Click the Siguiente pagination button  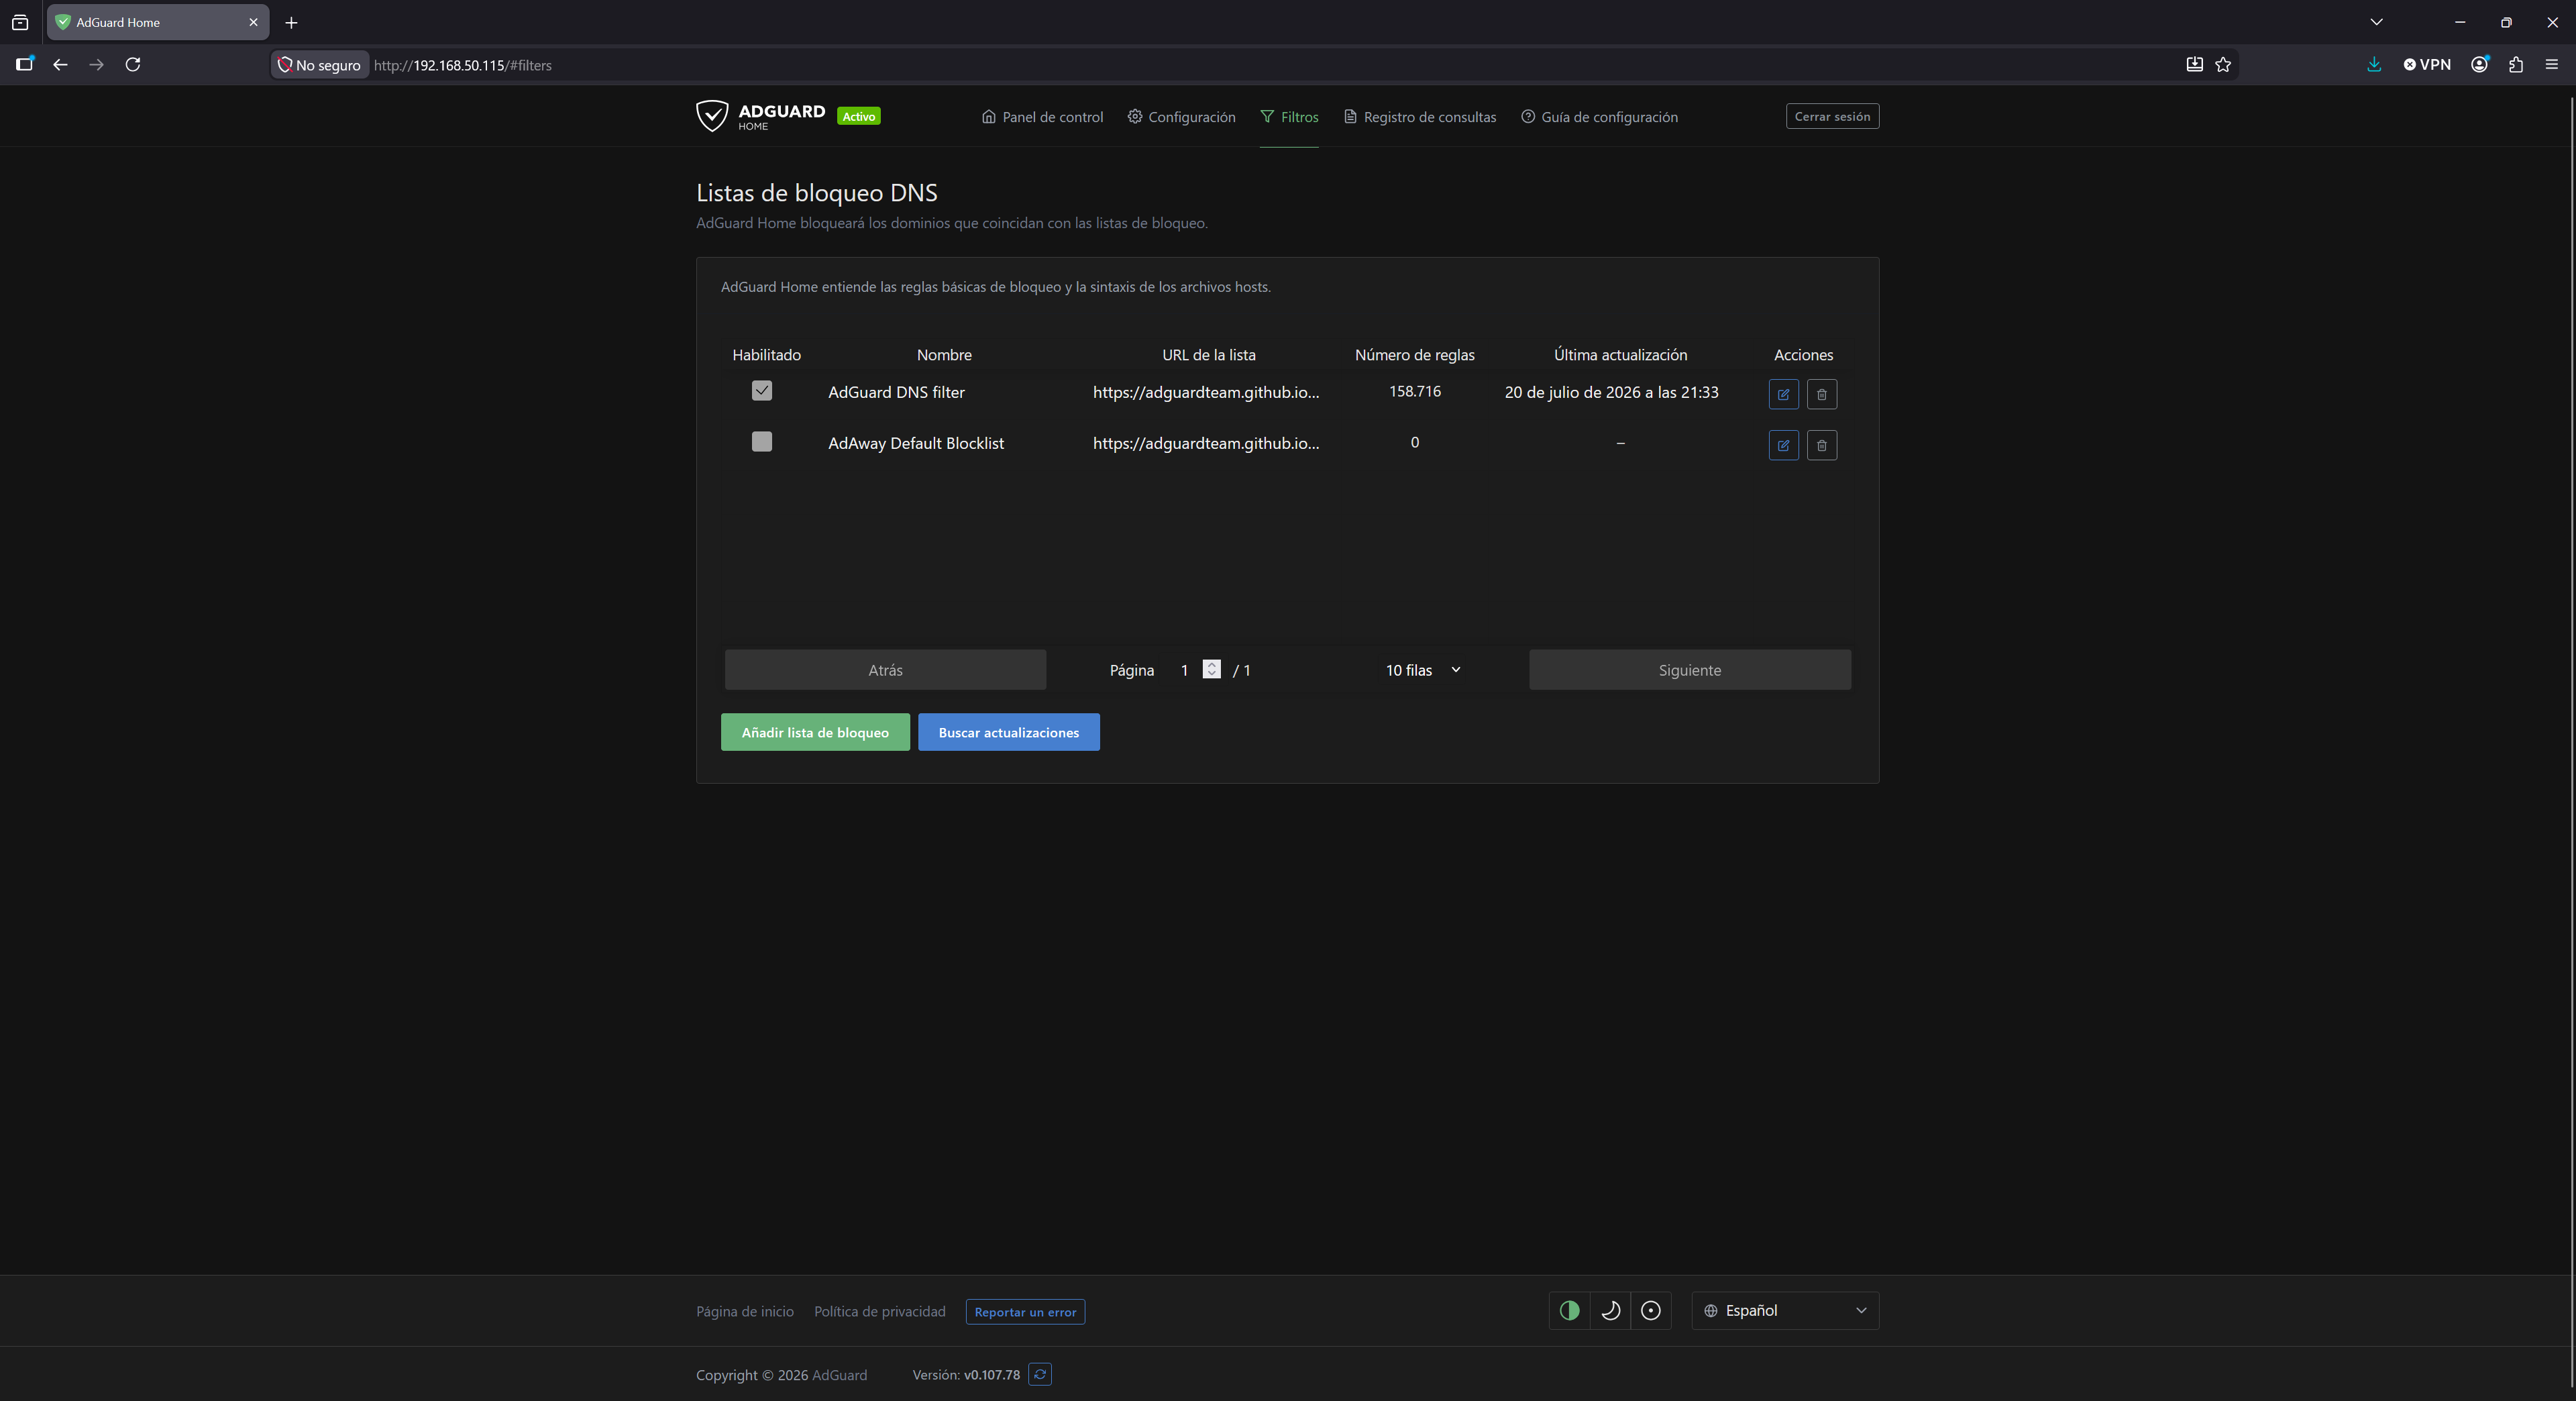1690,670
